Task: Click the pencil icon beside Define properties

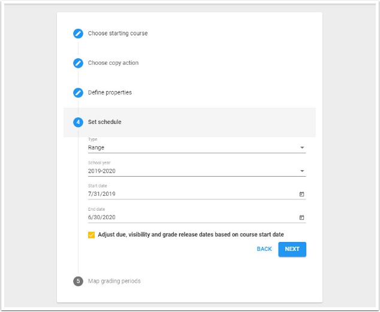Action: [78, 93]
